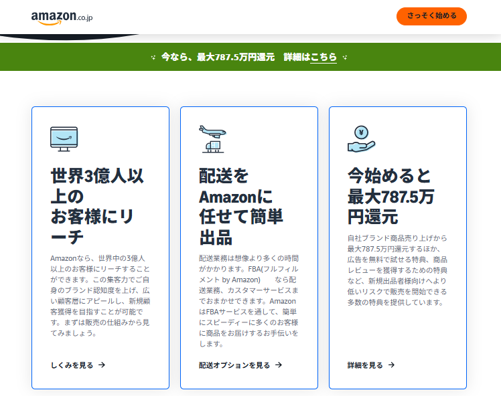Click the amazon.co.jp logo
Screen dimensions: 501x396
pos(62,17)
